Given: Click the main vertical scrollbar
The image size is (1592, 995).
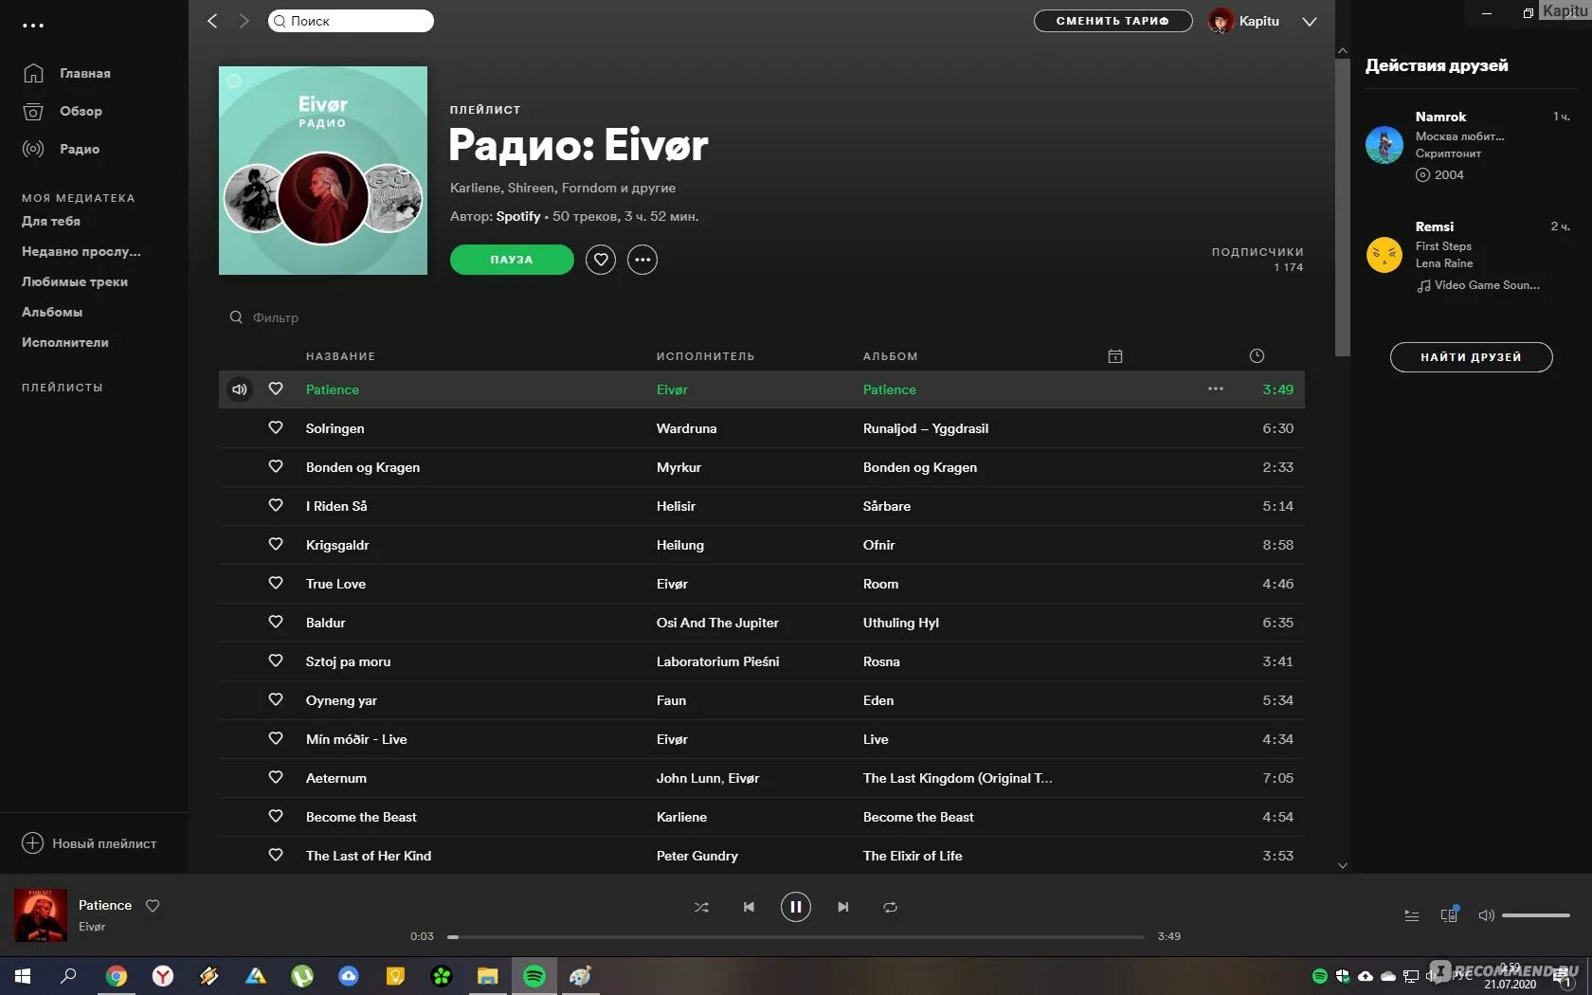Looking at the screenshot, I should [x=1342, y=208].
